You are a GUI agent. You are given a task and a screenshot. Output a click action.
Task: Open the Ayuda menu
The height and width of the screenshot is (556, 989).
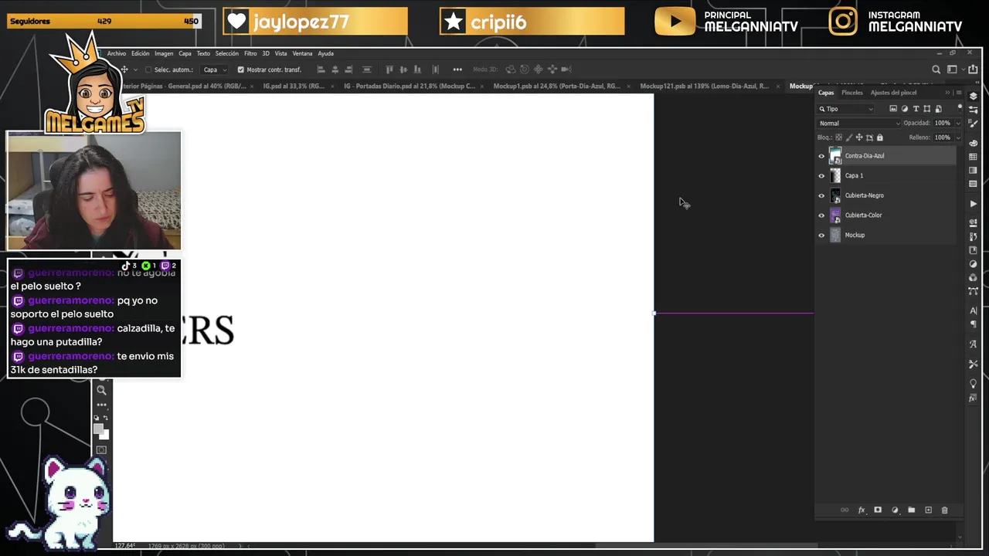(x=325, y=53)
